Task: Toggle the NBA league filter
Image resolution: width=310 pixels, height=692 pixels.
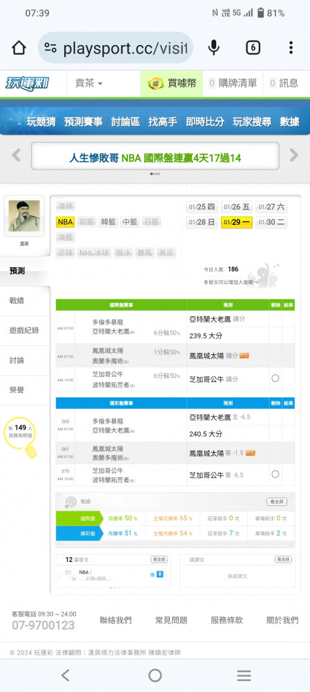Action: point(65,221)
